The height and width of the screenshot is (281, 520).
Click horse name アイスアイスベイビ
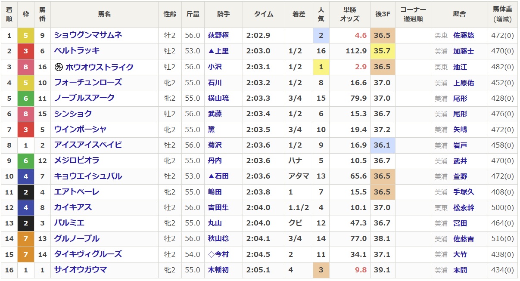click(88, 145)
